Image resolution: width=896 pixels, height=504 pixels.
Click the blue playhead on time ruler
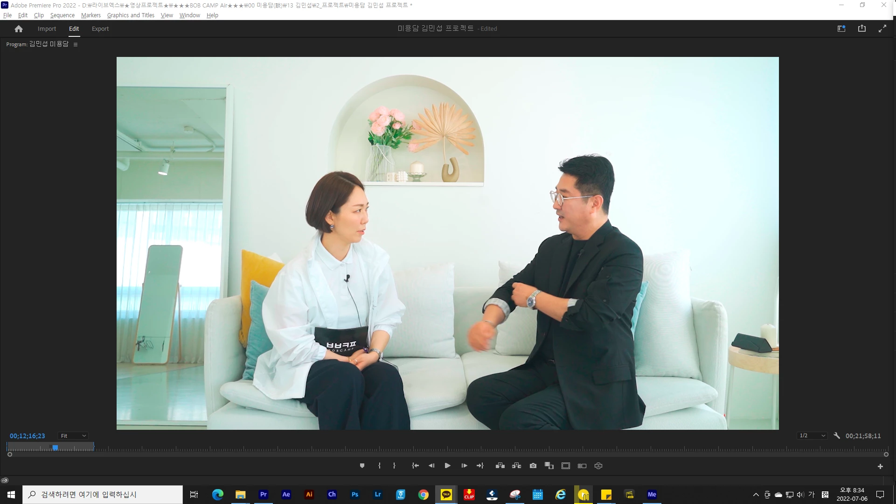pyautogui.click(x=55, y=448)
